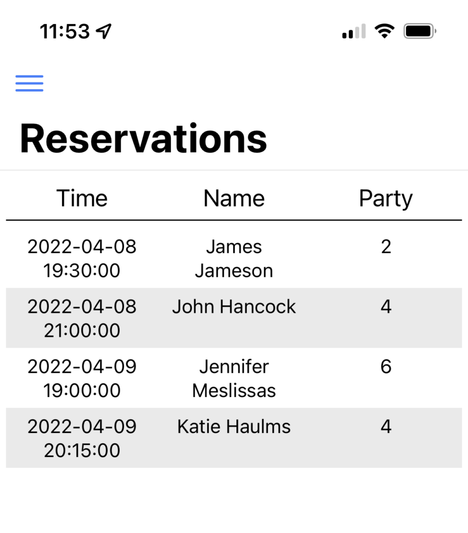The height and width of the screenshot is (533, 468).
Task: Sort by the Party column header
Action: pyautogui.click(x=386, y=199)
